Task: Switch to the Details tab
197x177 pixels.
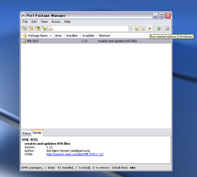Action: click(37, 133)
